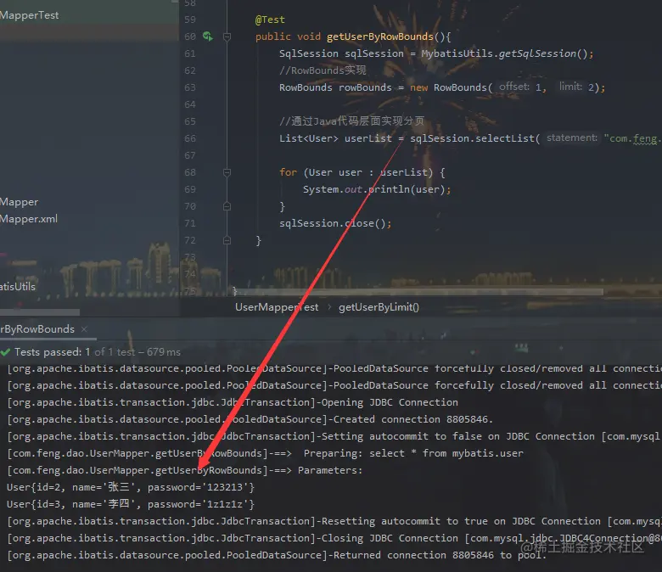Viewport: 662px width, 572px height.
Task: Click the User{id=2, name='张三'} output line
Action: point(131,487)
